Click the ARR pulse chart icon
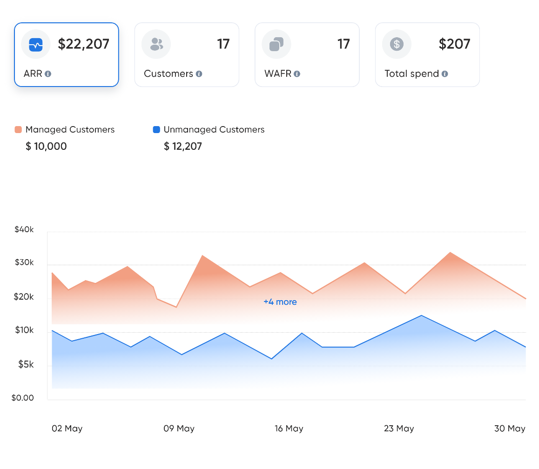 click(x=36, y=44)
